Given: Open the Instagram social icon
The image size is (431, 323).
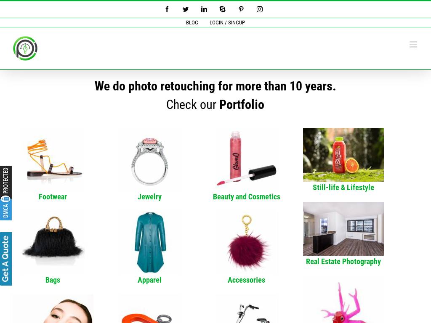Looking at the screenshot, I should 259,9.
